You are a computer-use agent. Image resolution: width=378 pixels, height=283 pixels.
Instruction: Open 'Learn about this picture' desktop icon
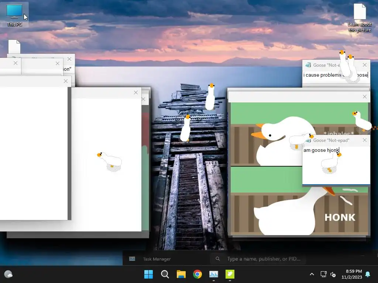coord(360,18)
